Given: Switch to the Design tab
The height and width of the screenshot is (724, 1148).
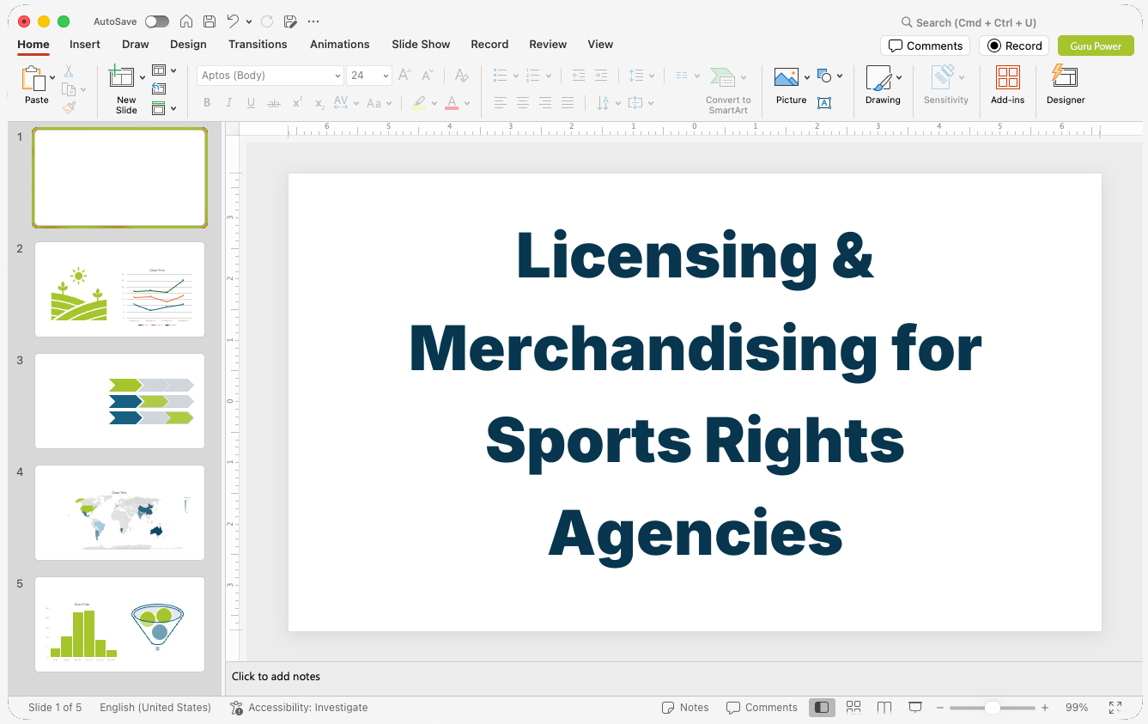Looking at the screenshot, I should pos(188,44).
